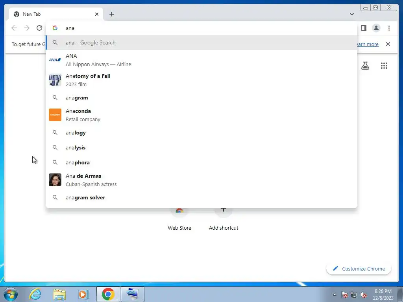Screen dimensions: 403x302
Task: Click the orange Anaconda logo icon
Action: 55,115
